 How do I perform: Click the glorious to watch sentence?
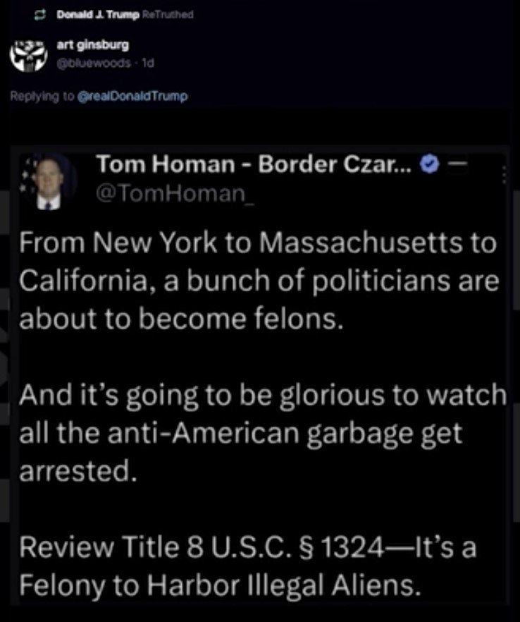(x=263, y=433)
